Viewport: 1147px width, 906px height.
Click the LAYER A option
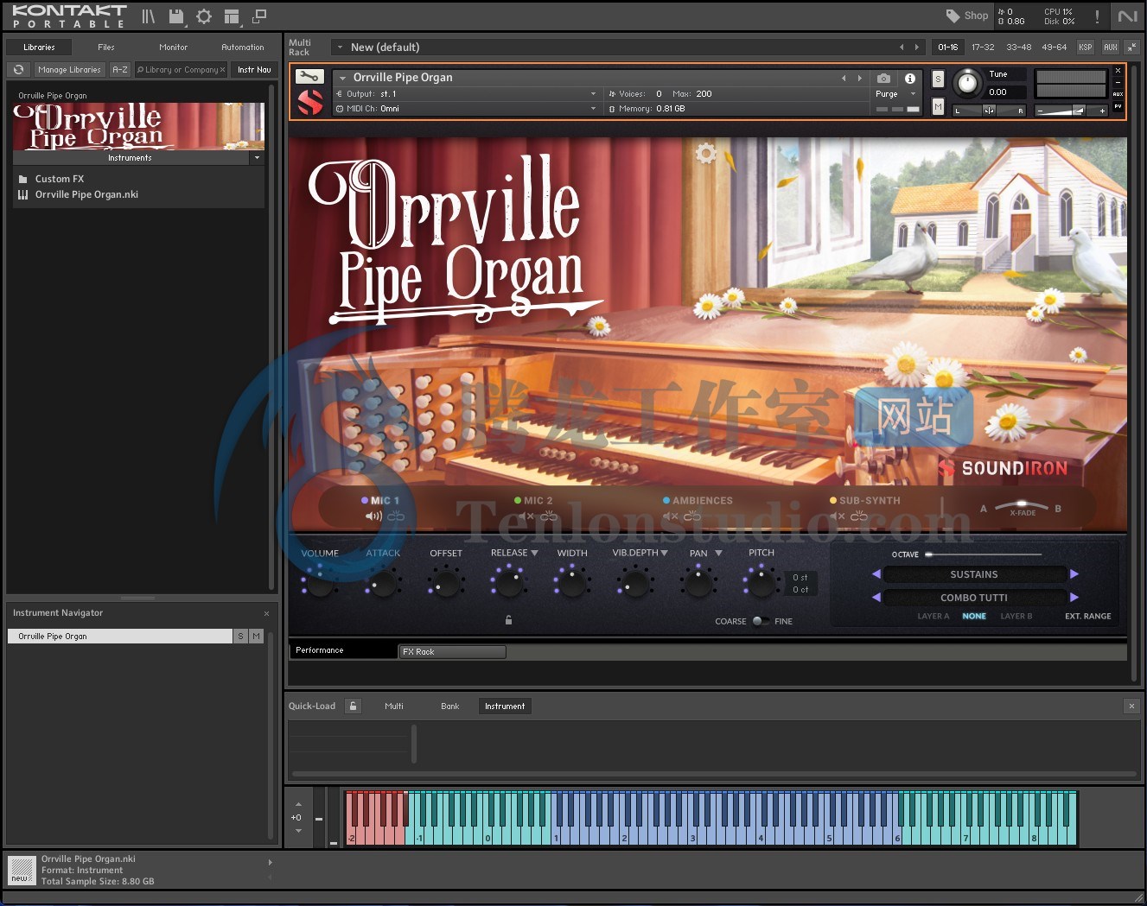pos(934,617)
